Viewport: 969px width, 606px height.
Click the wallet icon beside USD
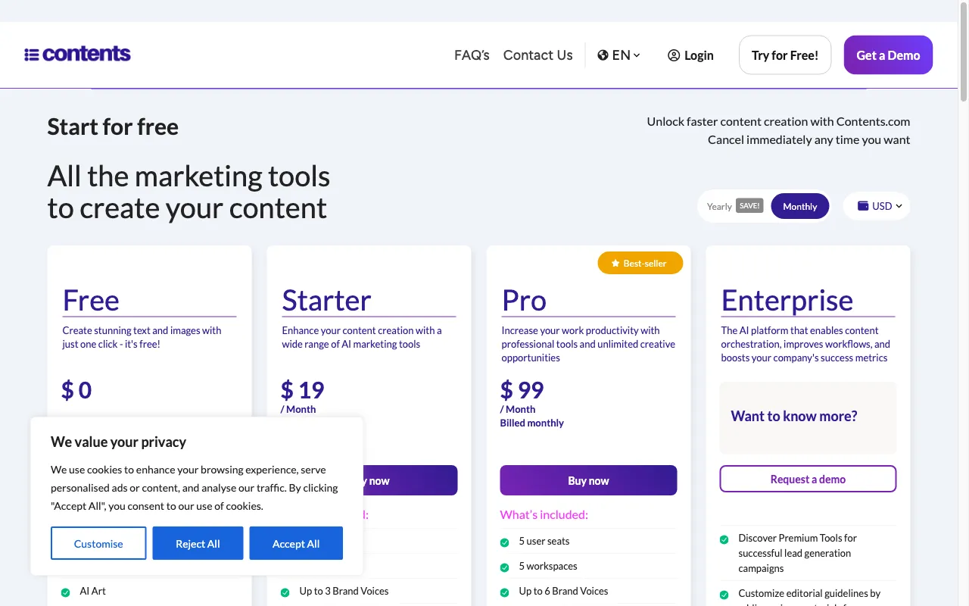pyautogui.click(x=863, y=206)
